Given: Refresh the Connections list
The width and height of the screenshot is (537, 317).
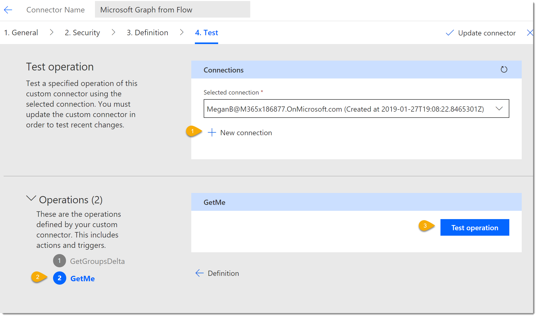Looking at the screenshot, I should [504, 69].
